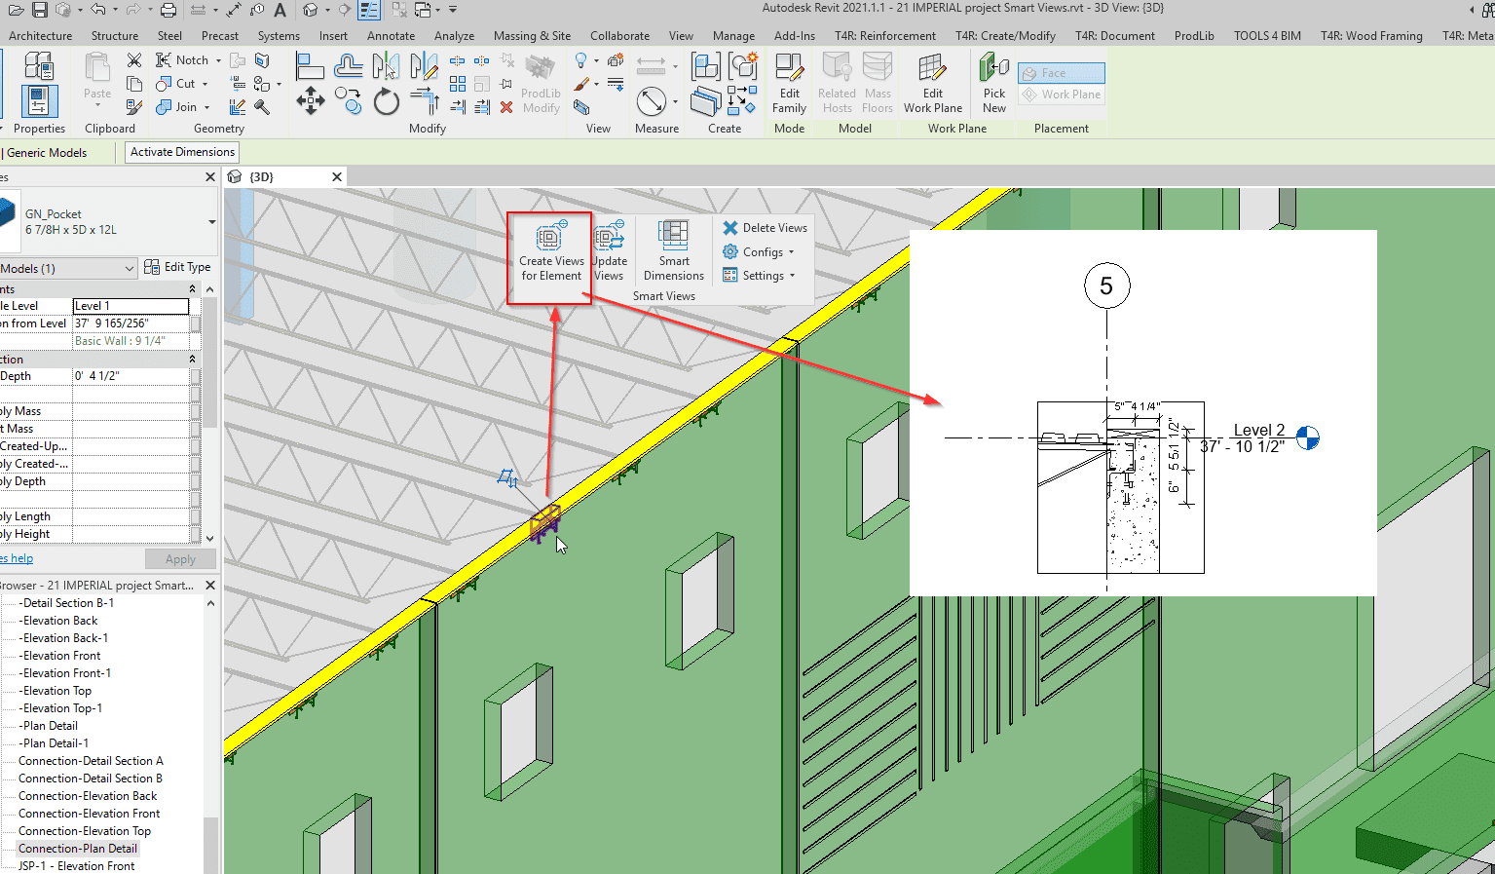
Task: Open the Join geometry dropdown arrow
Action: pos(206,107)
